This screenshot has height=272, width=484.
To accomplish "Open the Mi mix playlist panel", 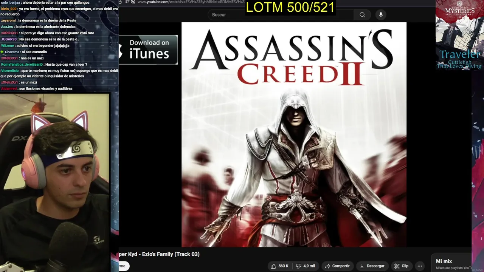I will [x=451, y=263].
